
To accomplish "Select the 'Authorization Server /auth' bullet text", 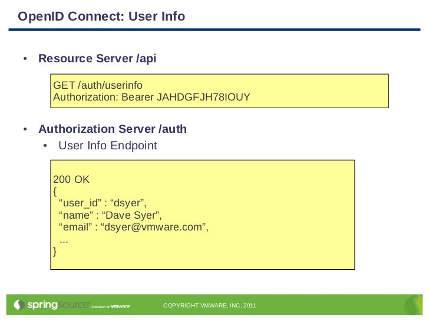I will click(113, 129).
